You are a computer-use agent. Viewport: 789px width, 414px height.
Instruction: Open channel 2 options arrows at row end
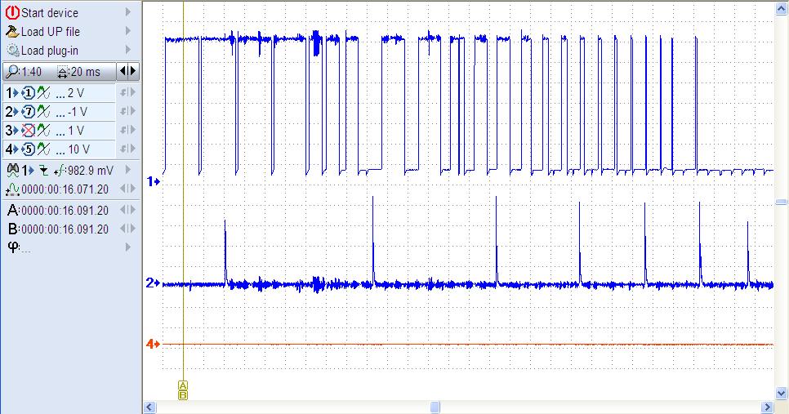point(127,111)
